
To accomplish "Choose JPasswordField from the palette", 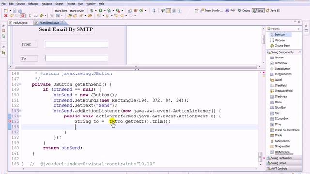I will click(281, 91).
